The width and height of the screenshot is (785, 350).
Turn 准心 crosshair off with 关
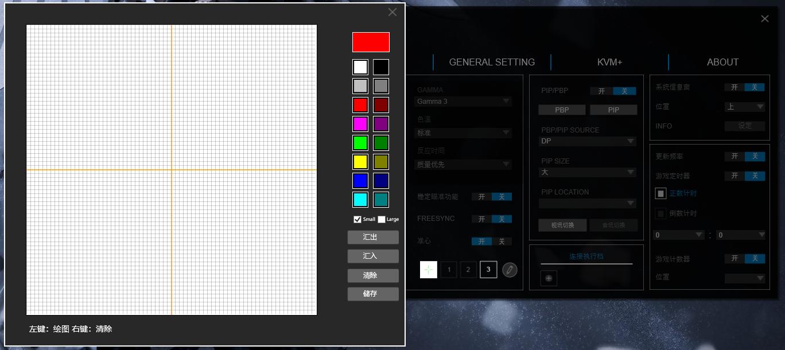tap(502, 241)
